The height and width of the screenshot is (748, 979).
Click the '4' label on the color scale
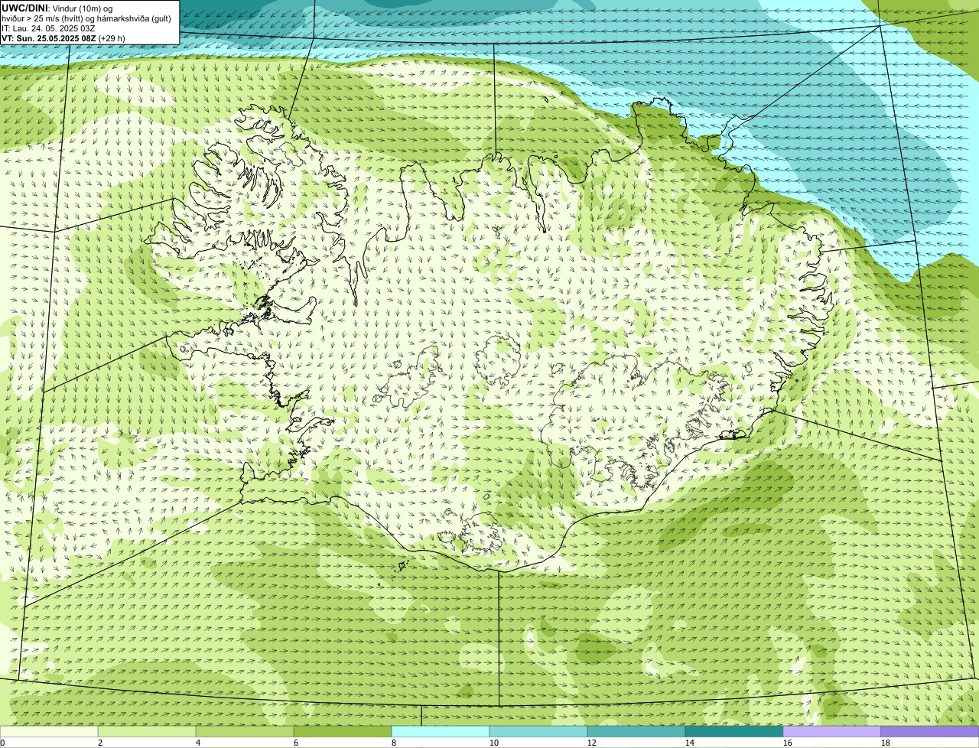[x=198, y=743]
